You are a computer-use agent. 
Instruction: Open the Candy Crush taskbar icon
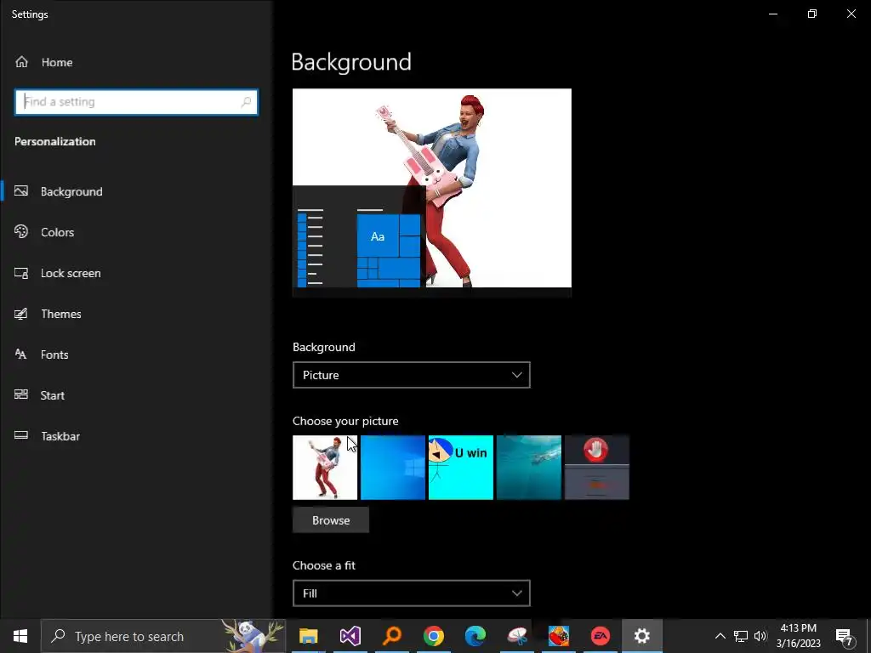[559, 636]
